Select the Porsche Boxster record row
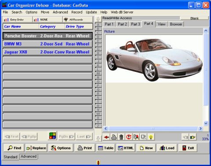This screenshot has height=166, width=211. tap(47, 36)
